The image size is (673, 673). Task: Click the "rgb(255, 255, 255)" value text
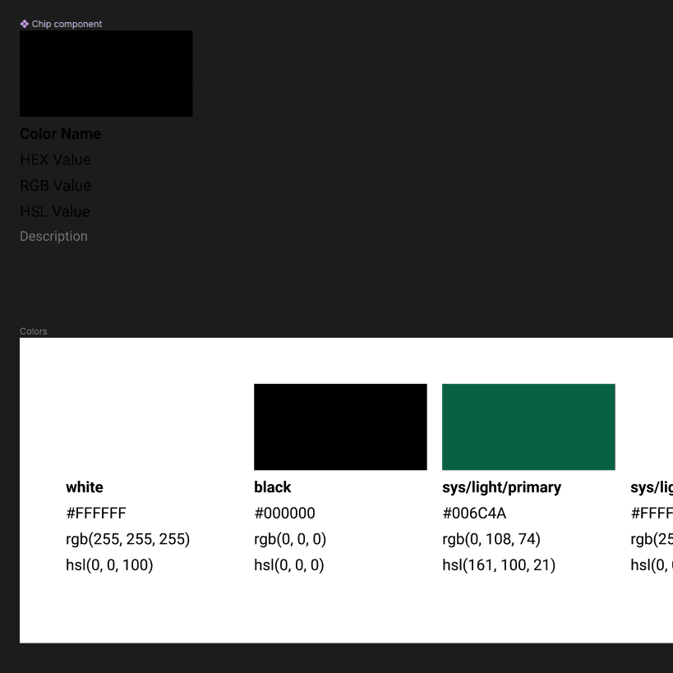point(127,539)
